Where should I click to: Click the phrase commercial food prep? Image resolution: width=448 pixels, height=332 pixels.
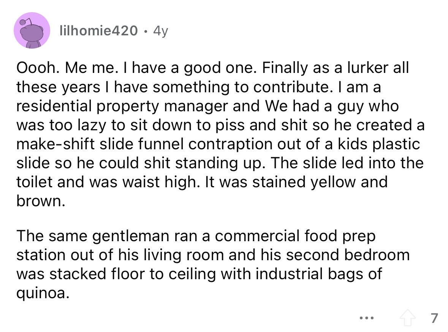(295, 237)
